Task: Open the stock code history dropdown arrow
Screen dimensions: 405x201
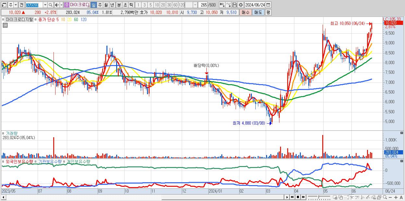Action: click(x=45, y=5)
